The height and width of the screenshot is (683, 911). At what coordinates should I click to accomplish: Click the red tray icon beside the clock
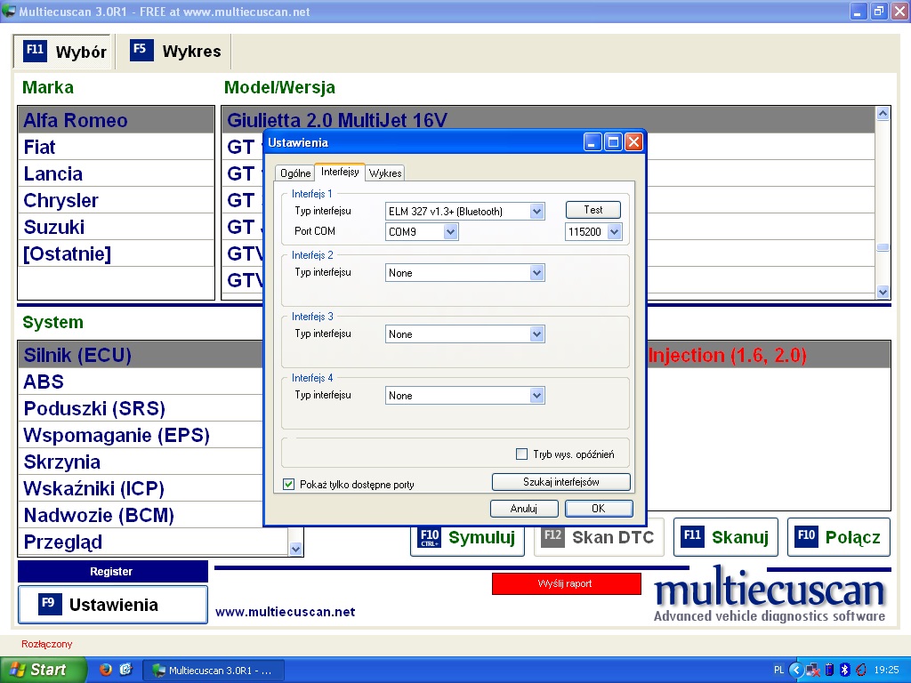pyautogui.click(x=861, y=670)
